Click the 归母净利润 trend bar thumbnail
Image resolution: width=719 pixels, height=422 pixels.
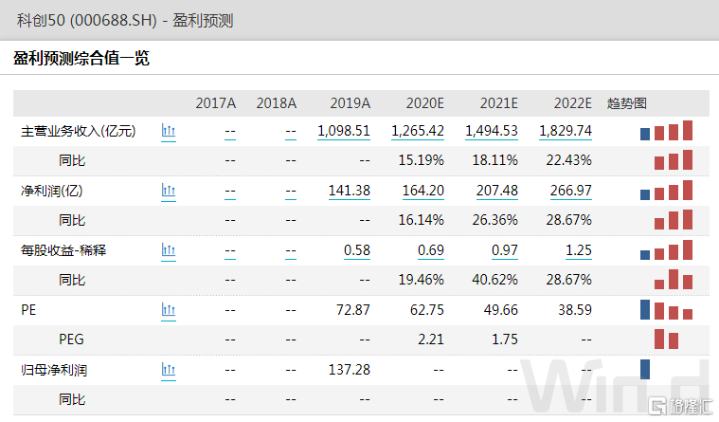click(645, 369)
